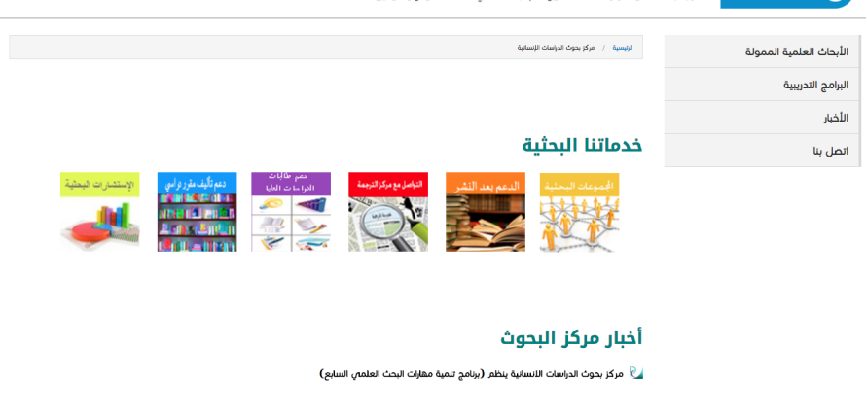Select the دعم طالبات الدراسات العليا tile
This screenshot has height=418, width=866.
click(x=291, y=212)
